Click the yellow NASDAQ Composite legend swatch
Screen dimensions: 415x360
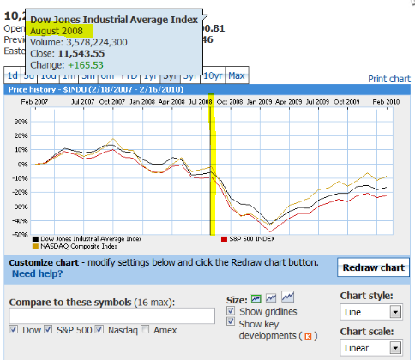[x=35, y=246]
